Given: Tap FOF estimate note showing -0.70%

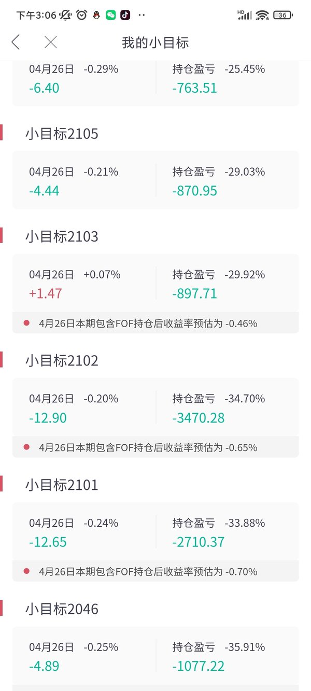Looking at the screenshot, I should pyautogui.click(x=155, y=571).
